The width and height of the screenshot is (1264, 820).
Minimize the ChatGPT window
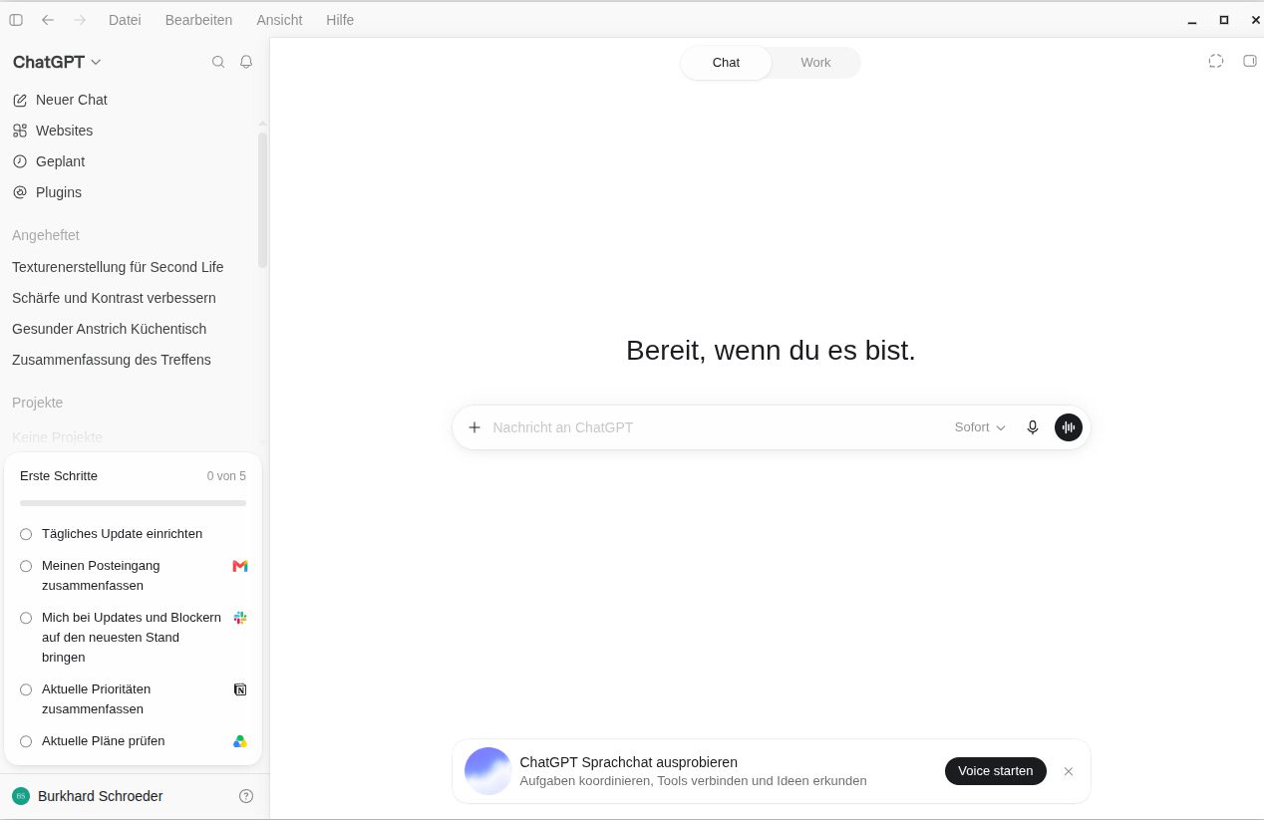1192,20
